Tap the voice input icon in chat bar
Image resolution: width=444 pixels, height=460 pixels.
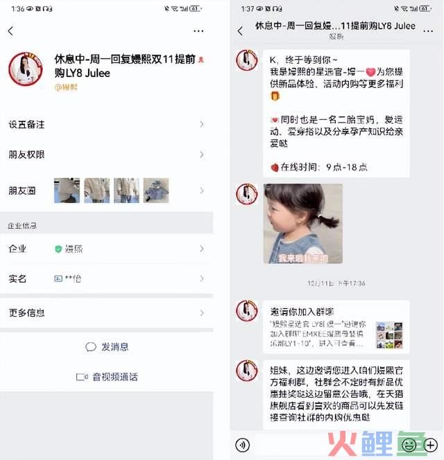pyautogui.click(x=242, y=445)
